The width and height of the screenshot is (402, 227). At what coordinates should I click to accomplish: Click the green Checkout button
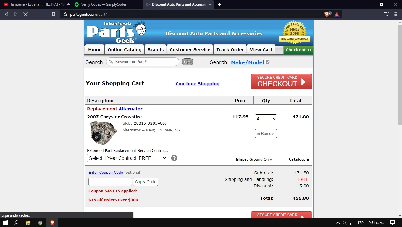coord(298,50)
